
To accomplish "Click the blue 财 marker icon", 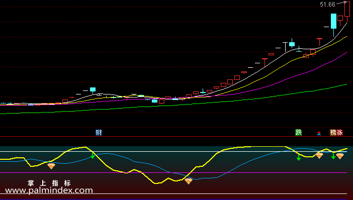I will [99, 133].
